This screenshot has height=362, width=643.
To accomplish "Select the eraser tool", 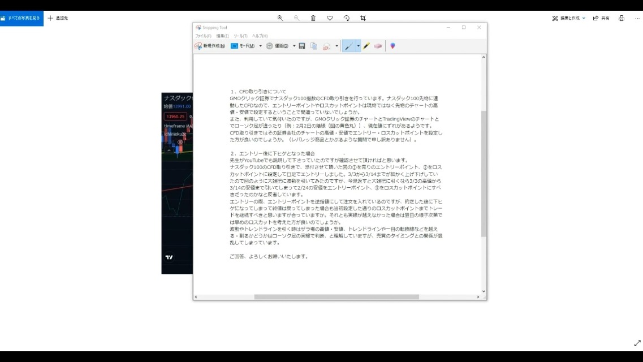I will point(378,46).
